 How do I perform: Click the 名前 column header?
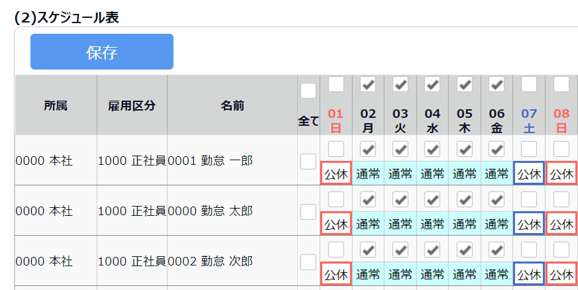coord(232,105)
